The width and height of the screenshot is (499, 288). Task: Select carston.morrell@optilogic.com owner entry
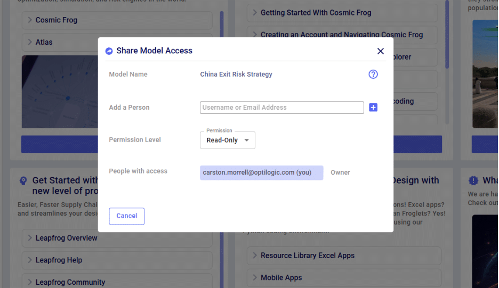point(261,172)
